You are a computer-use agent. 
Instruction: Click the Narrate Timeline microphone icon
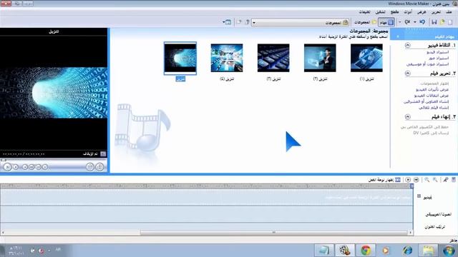[x=445, y=180]
